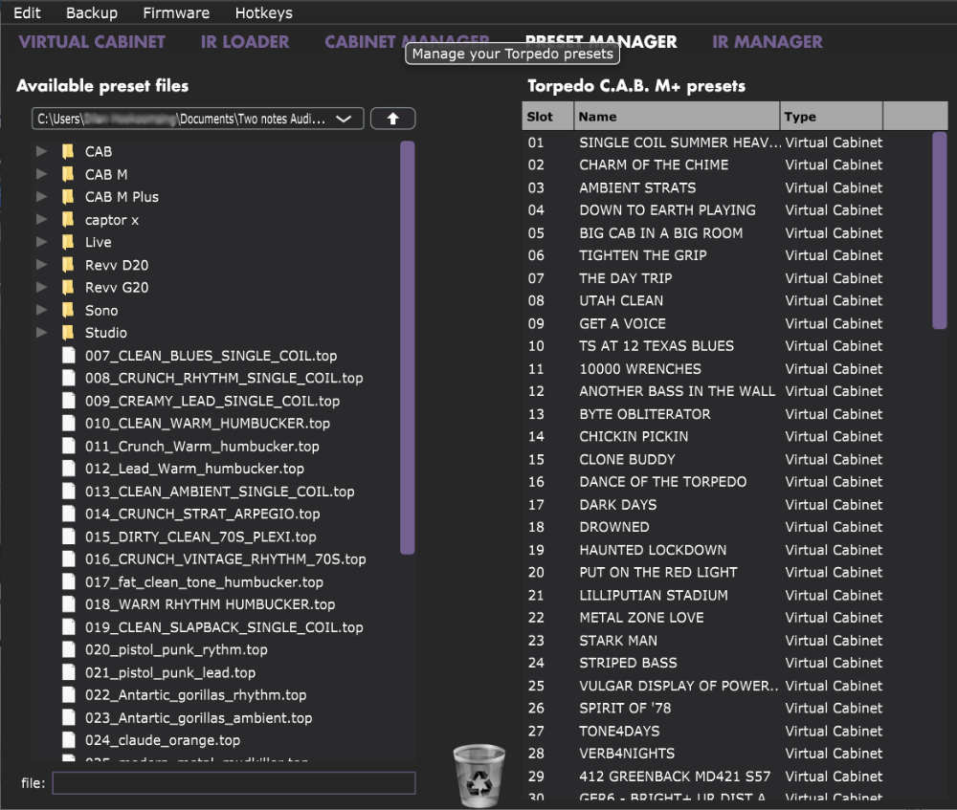957x810 pixels.
Task: Click the Torpedo presets list scrollbar
Action: pos(940,230)
